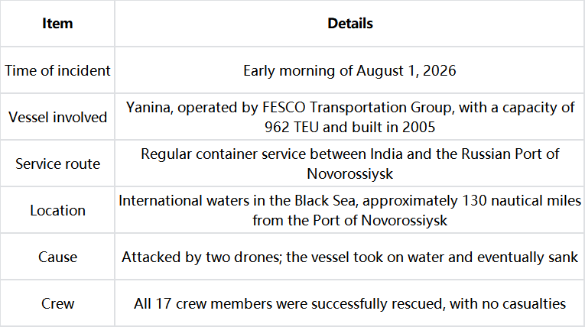Click the Yanina FESCO Transportation Group details cell
Viewport: 585px width, 327px height.
click(x=349, y=117)
